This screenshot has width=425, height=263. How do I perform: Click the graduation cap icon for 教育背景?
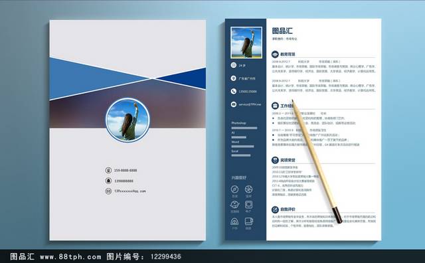point(275,54)
